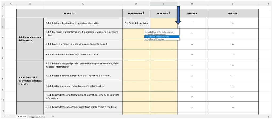Select the R.2.2 backup procedures cell
273x119 pixels.
pos(83,76)
